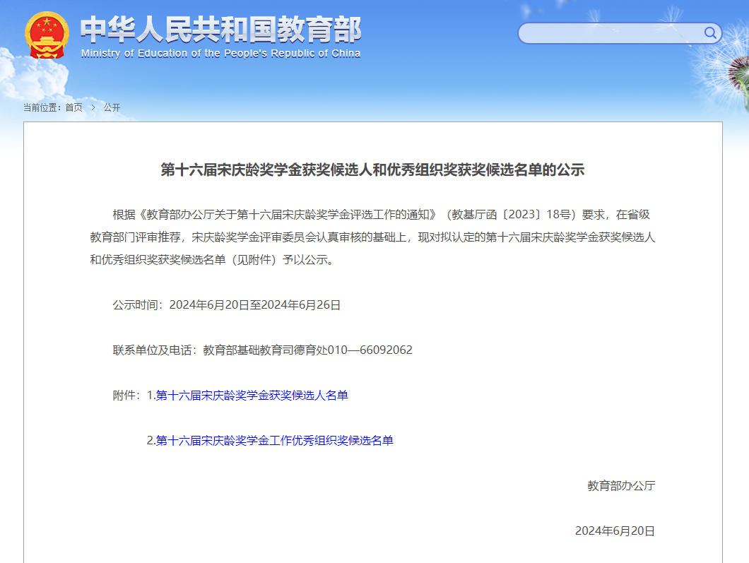This screenshot has width=749, height=563.
Task: Click the national emblem logo
Action: coord(47,35)
